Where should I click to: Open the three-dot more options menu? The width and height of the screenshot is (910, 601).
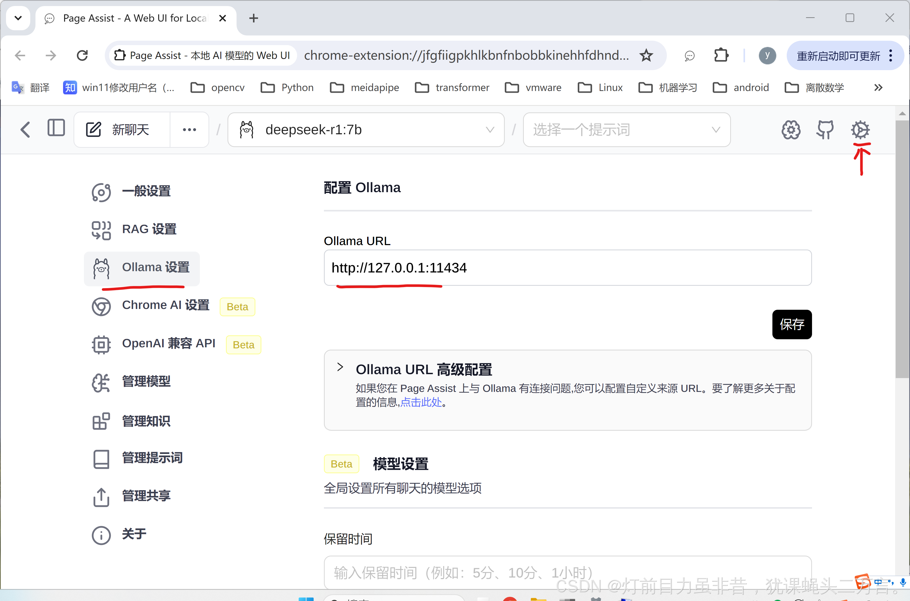[x=190, y=130]
